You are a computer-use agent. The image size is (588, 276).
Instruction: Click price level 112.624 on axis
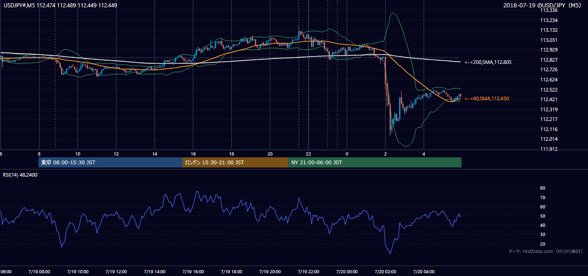coord(548,80)
